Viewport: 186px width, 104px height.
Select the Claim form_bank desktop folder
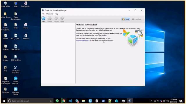point(6,27)
